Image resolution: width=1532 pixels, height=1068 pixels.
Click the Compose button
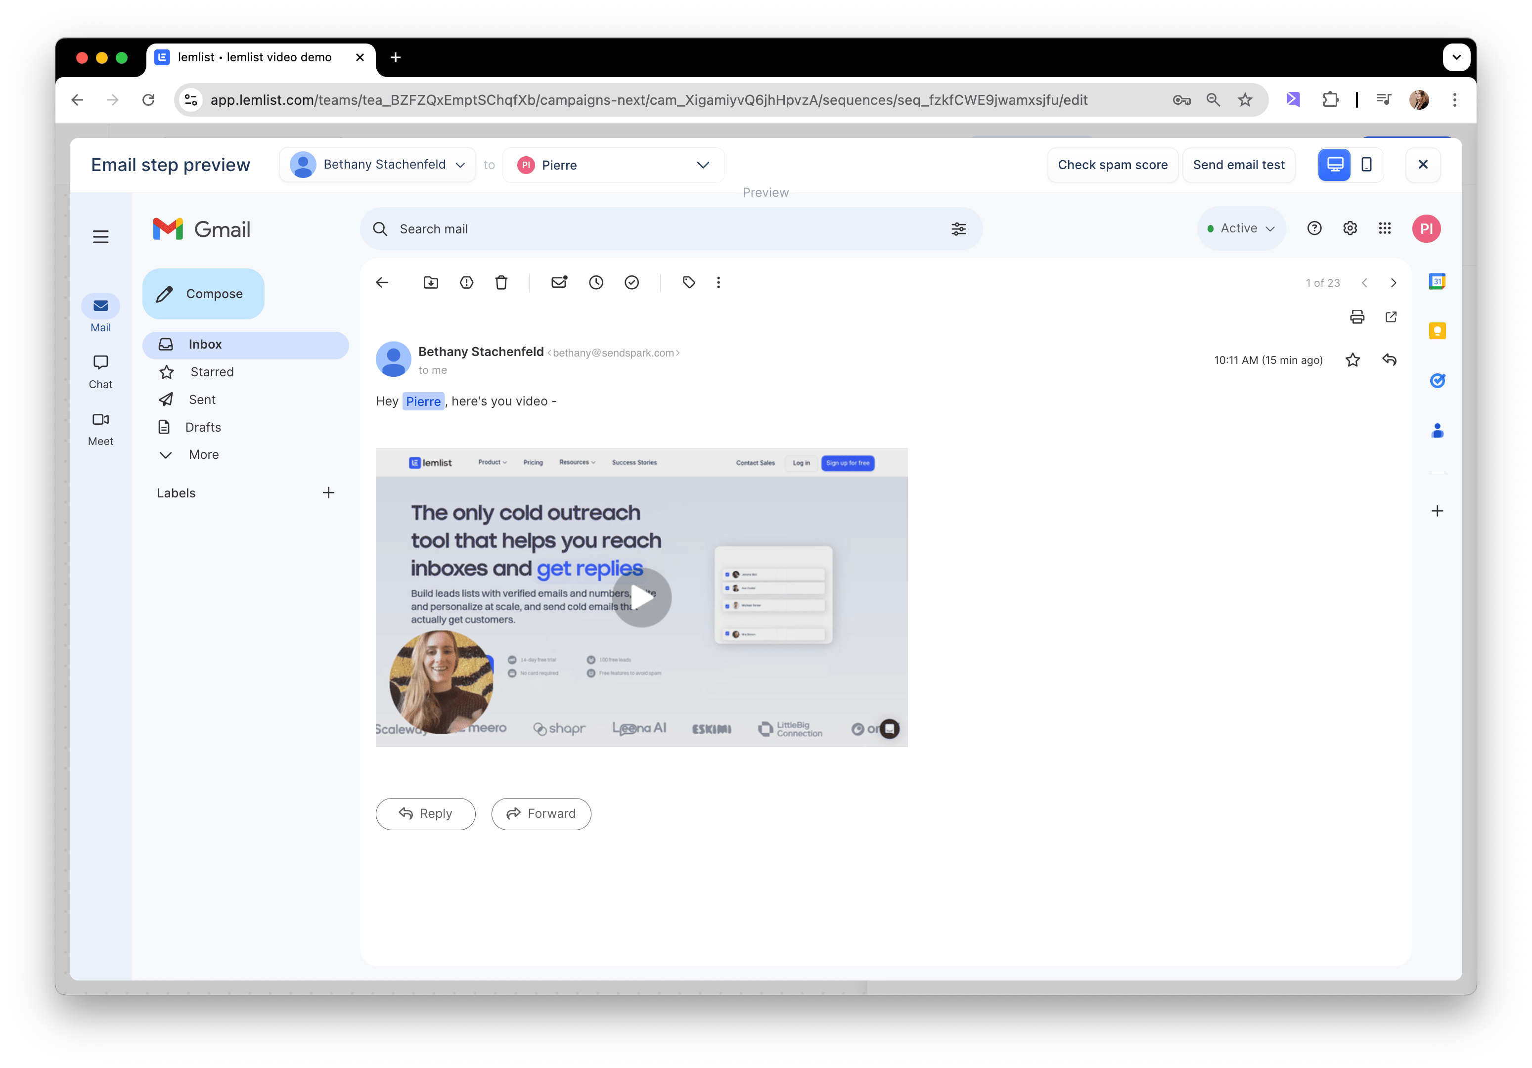click(204, 294)
